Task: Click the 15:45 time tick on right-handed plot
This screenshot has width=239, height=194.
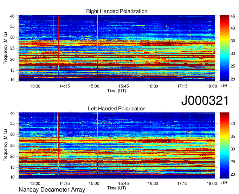Action: pos(123,86)
